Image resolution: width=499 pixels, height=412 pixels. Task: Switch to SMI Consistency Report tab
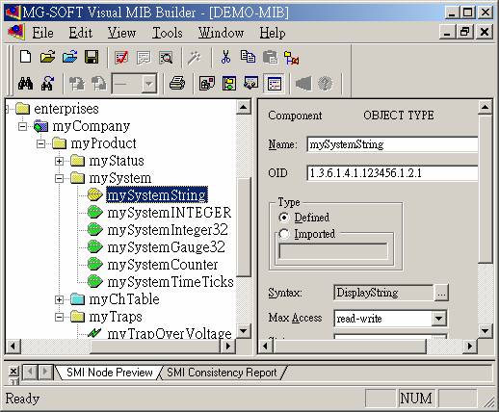(x=222, y=373)
